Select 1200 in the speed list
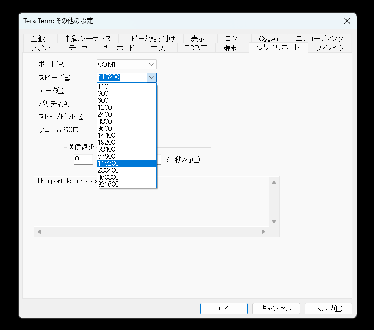374x330 pixels. pos(127,107)
